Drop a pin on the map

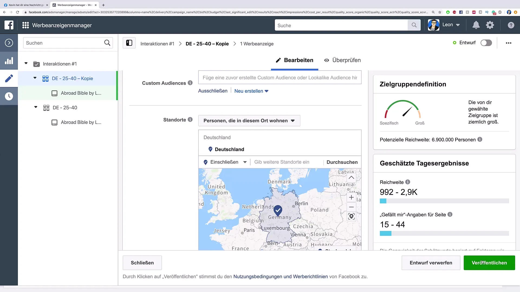click(x=351, y=217)
